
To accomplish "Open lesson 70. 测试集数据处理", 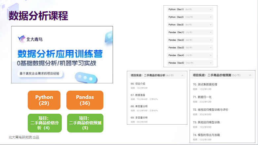I will (205, 84).
